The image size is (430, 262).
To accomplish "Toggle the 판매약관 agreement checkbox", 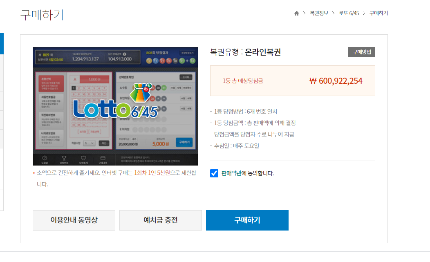I will pyautogui.click(x=214, y=173).
